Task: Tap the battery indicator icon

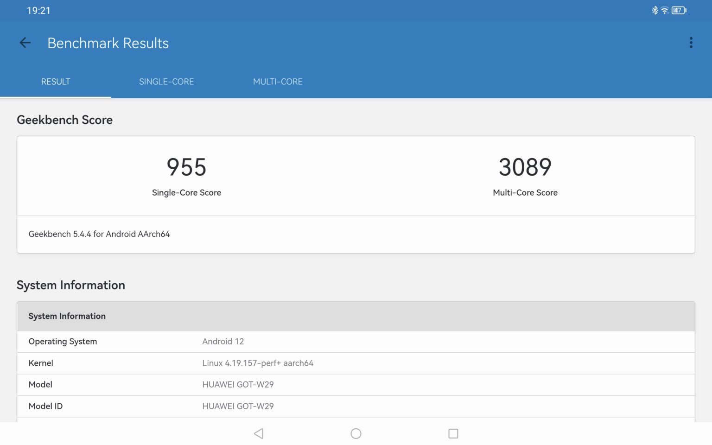Action: [679, 10]
